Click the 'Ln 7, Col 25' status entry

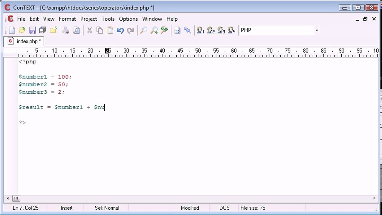(26, 208)
